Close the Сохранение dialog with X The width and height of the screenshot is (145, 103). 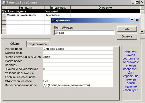pos(137,20)
